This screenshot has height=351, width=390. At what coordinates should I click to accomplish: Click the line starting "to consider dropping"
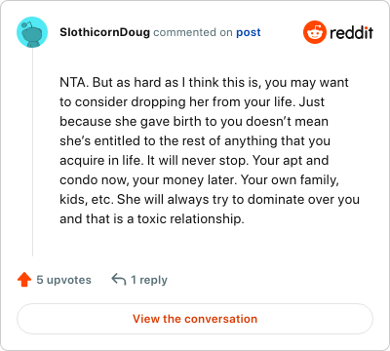pos(192,101)
